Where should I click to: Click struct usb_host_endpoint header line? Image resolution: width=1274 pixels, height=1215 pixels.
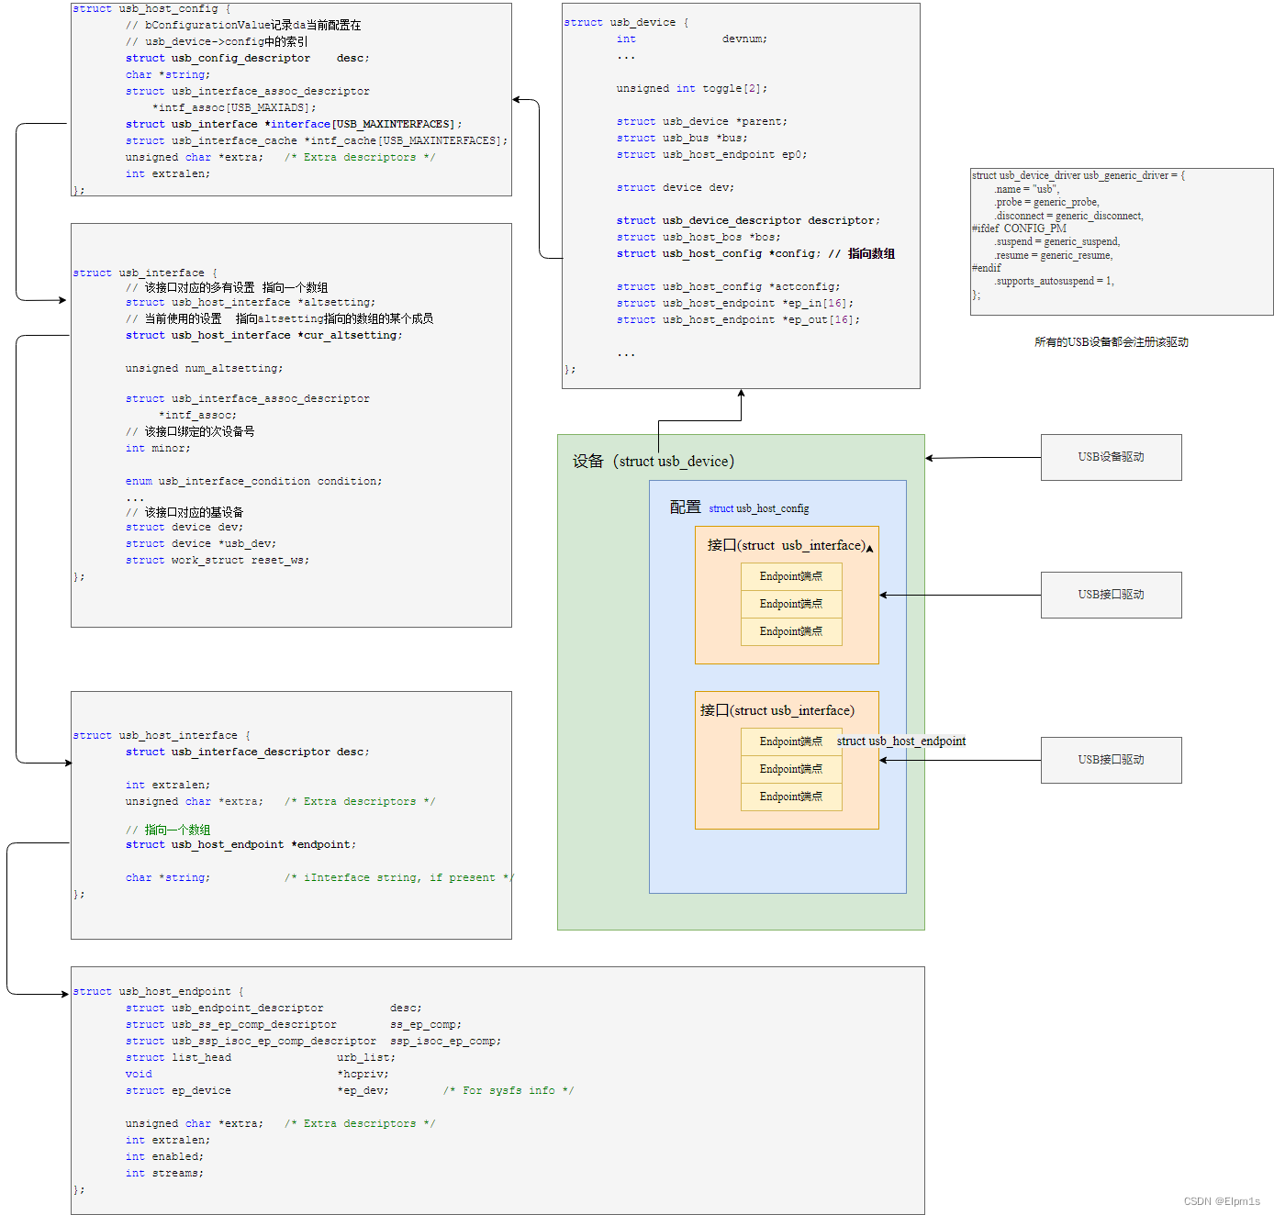click(158, 991)
